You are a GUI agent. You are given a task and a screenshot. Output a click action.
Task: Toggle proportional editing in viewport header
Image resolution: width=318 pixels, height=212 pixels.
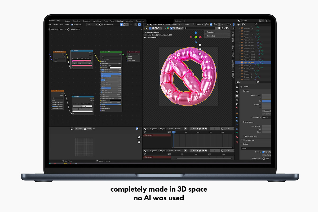tap(219, 24)
